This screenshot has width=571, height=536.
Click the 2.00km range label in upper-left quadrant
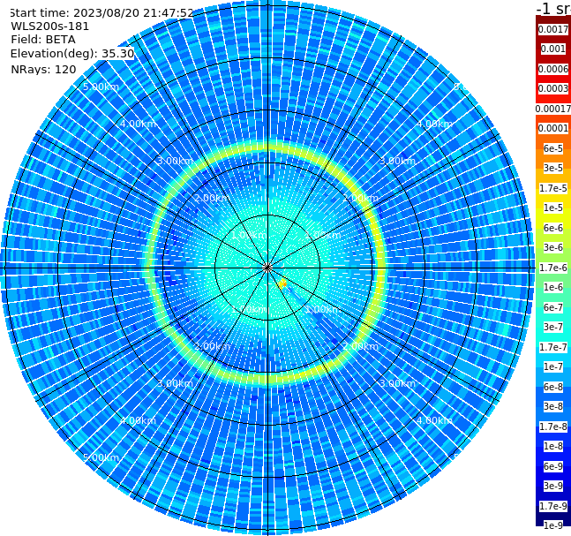pyautogui.click(x=213, y=198)
